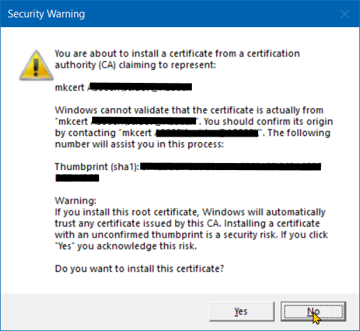
Task: Click 'by contacting mkcert' text line
Action: (193, 133)
